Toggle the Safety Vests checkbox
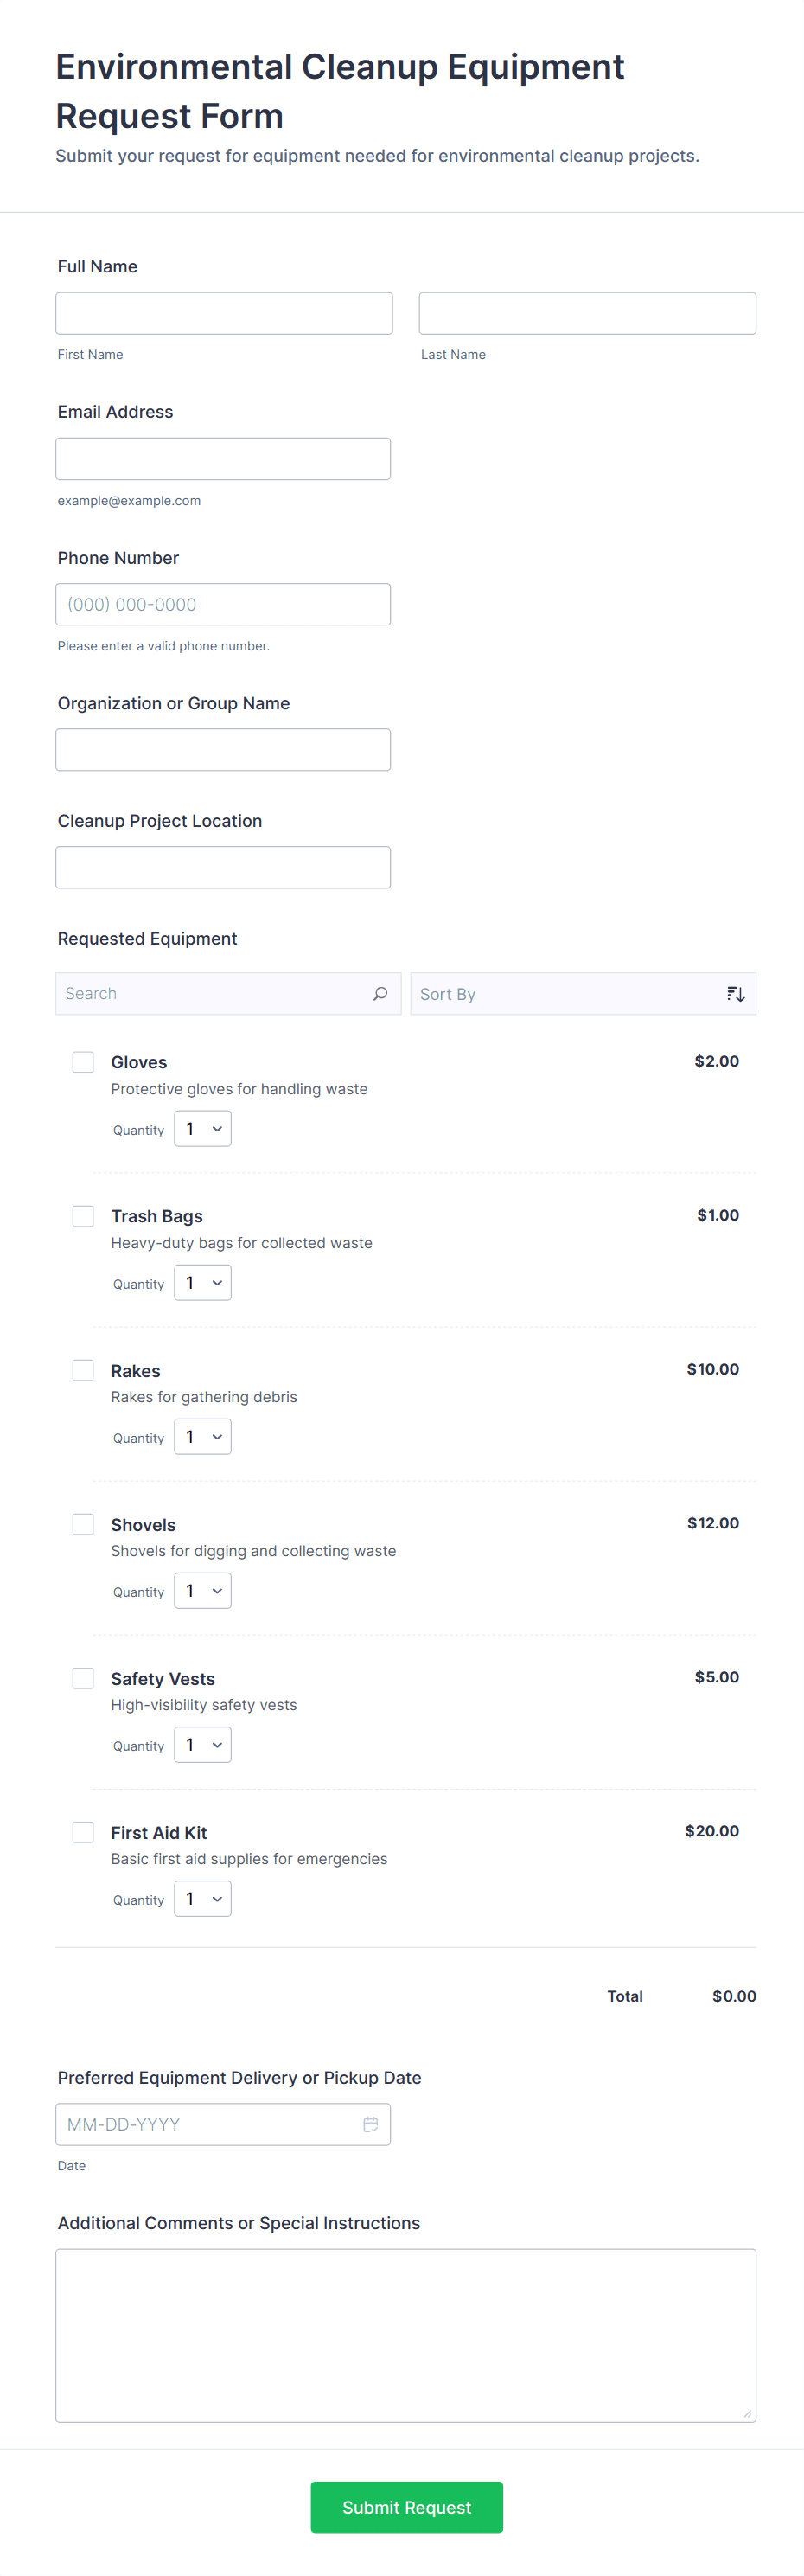 83,1677
